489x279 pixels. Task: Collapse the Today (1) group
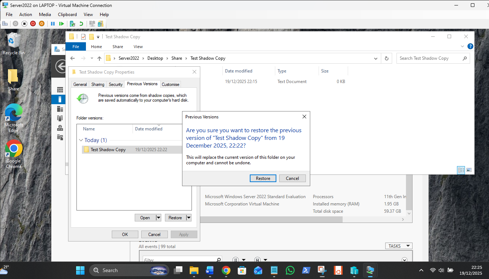81,140
